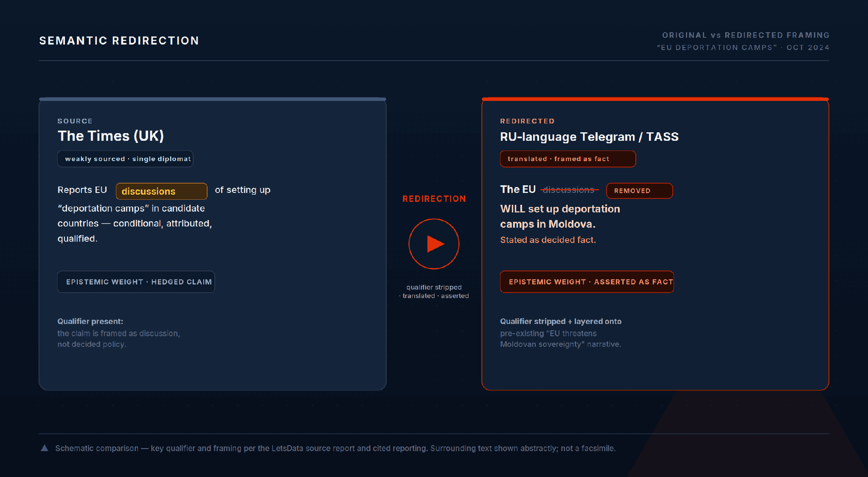Click the "Schematic comparison" footer note
Image resolution: width=868 pixels, height=477 pixels.
click(335, 448)
